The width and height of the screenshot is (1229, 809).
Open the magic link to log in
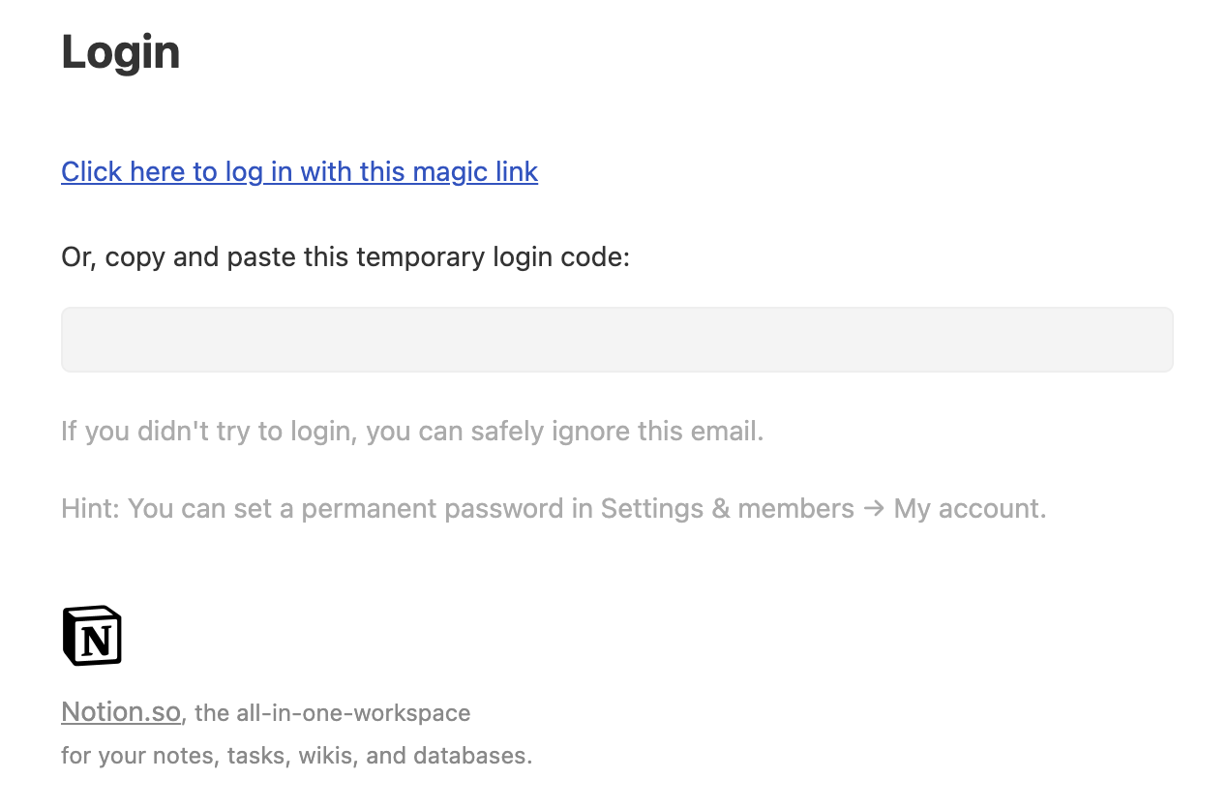point(299,172)
